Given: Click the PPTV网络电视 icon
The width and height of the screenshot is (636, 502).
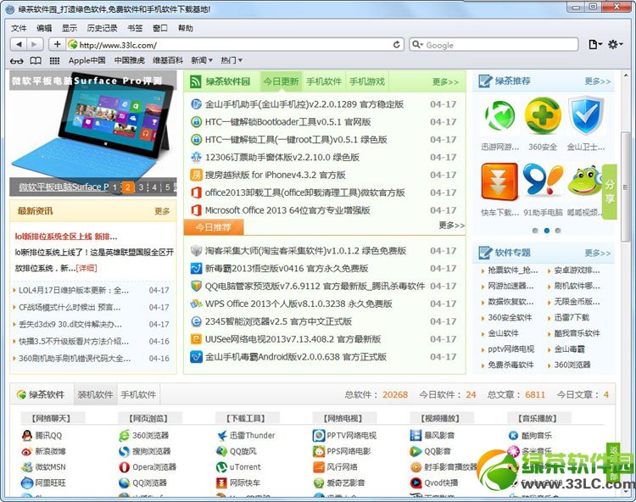Looking at the screenshot, I should tap(319, 436).
